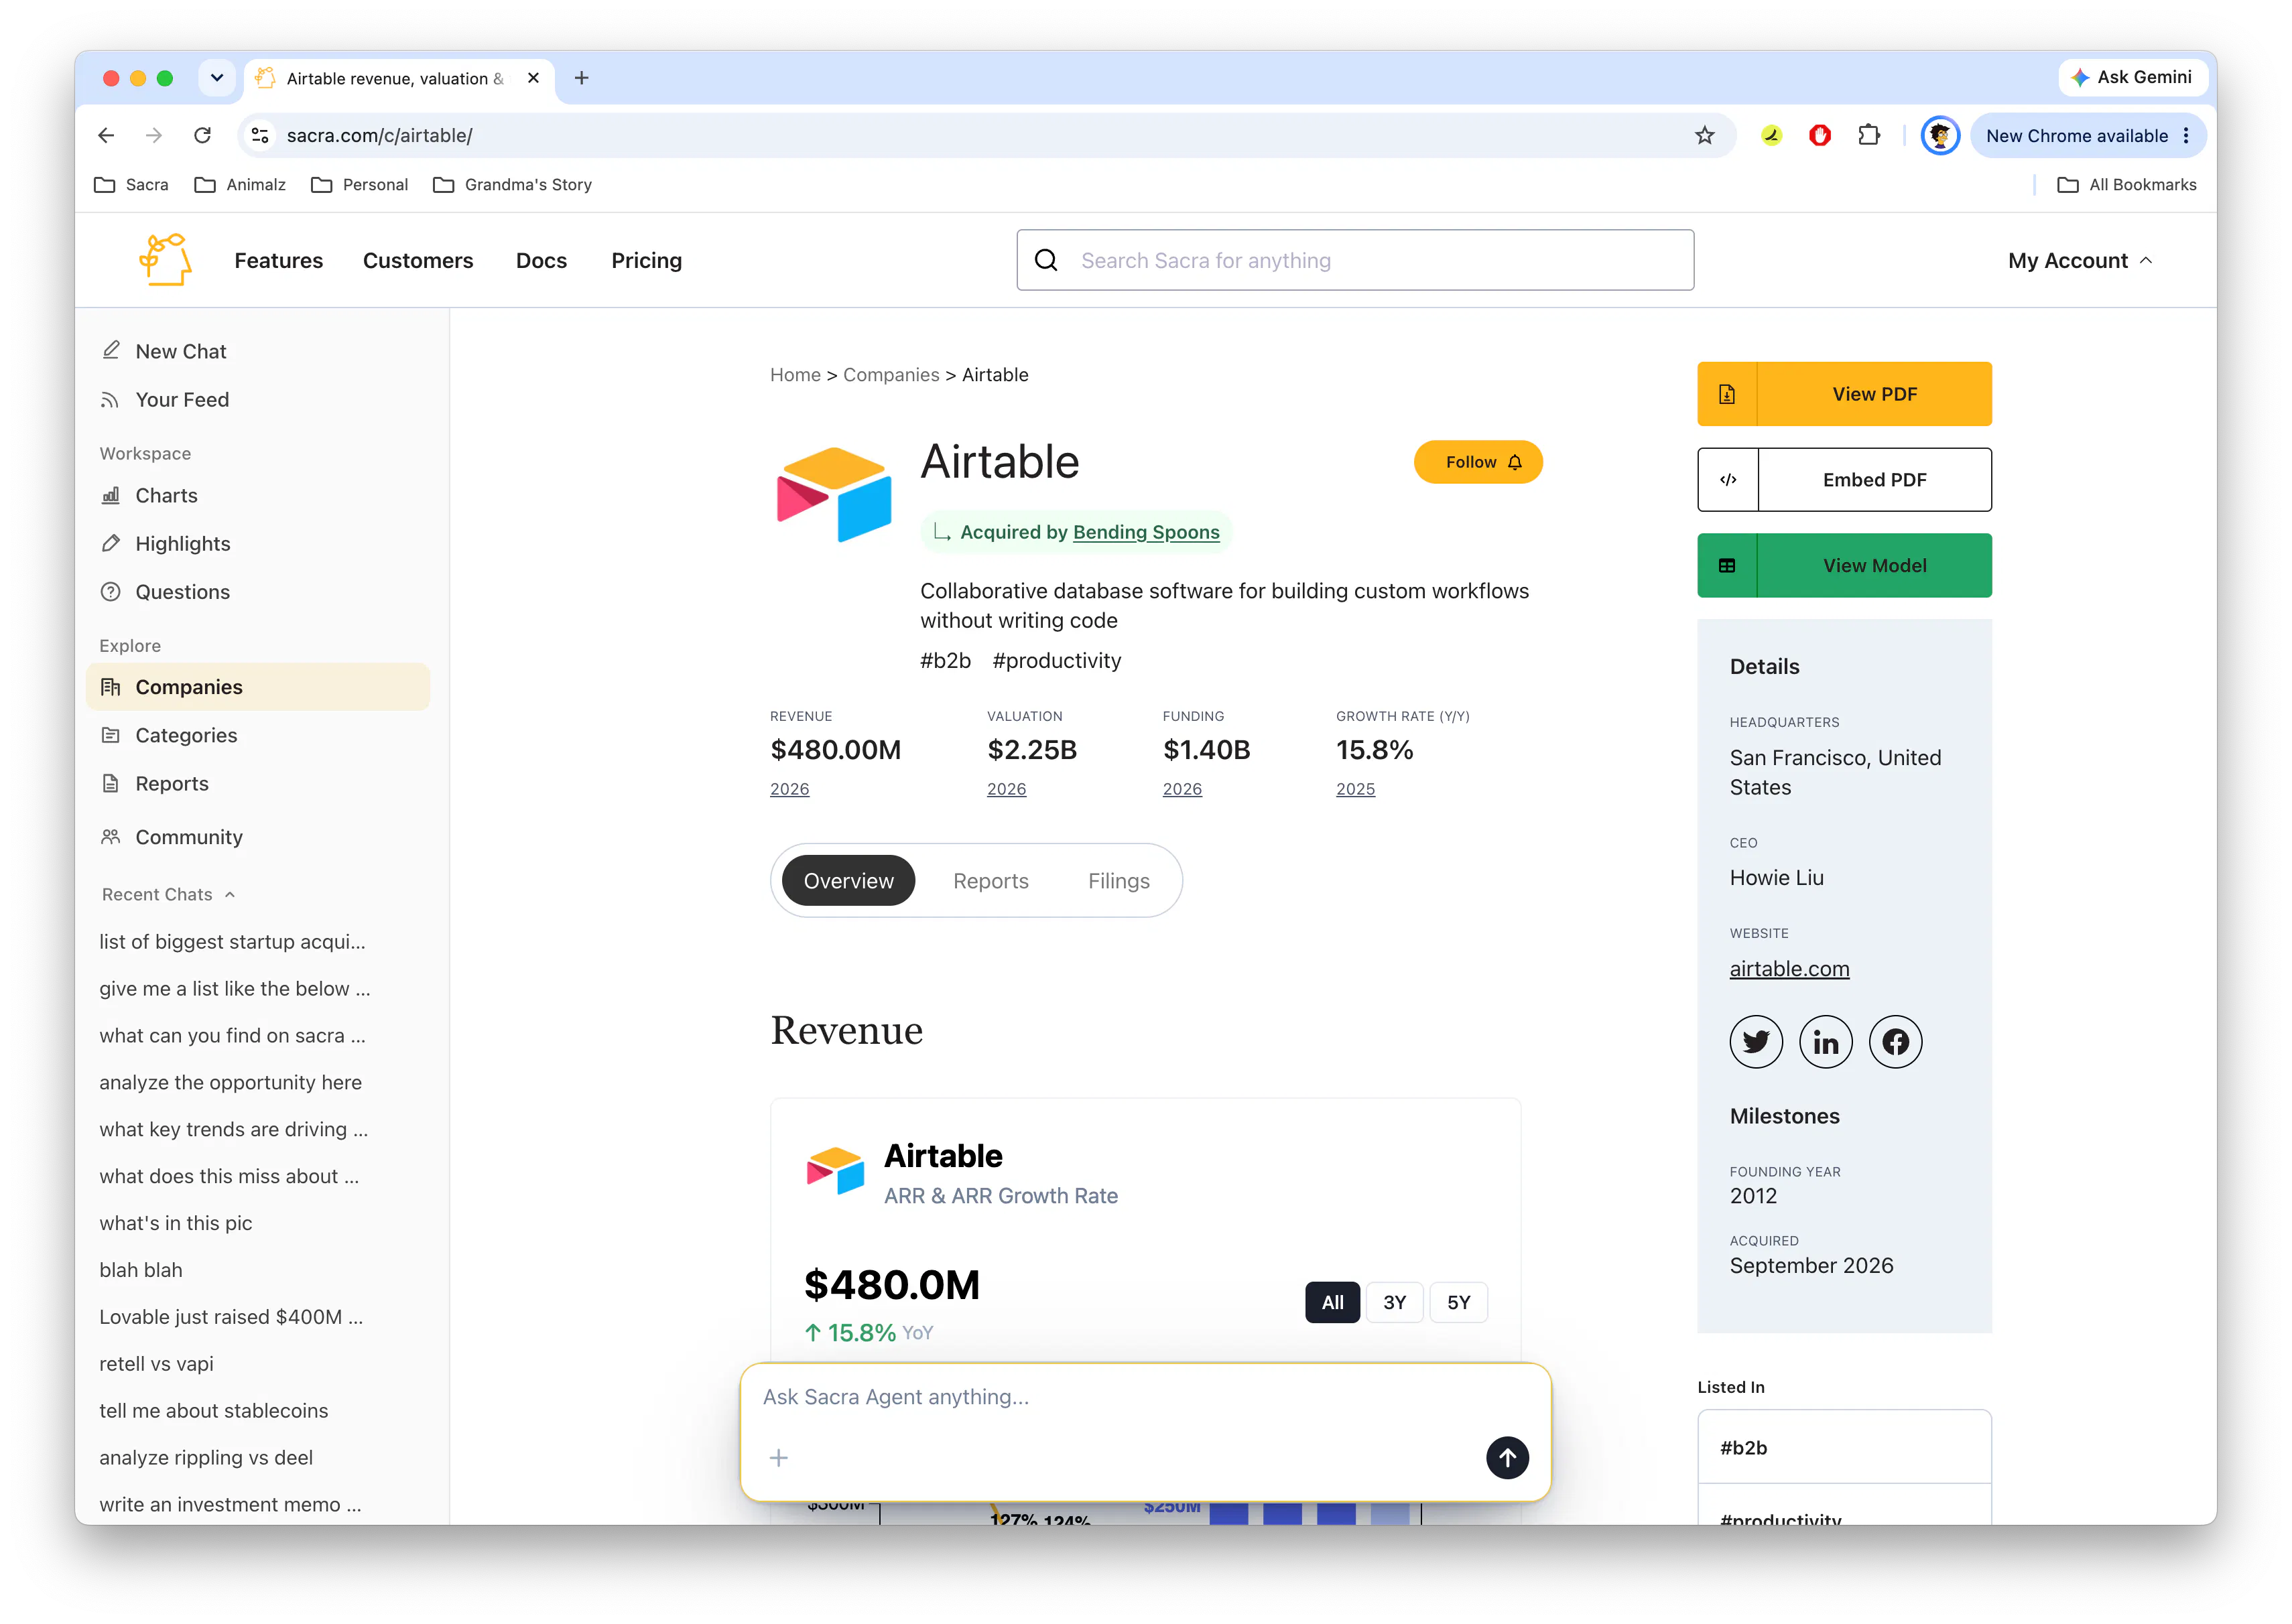Open Customers in the top navigation

click(x=418, y=260)
